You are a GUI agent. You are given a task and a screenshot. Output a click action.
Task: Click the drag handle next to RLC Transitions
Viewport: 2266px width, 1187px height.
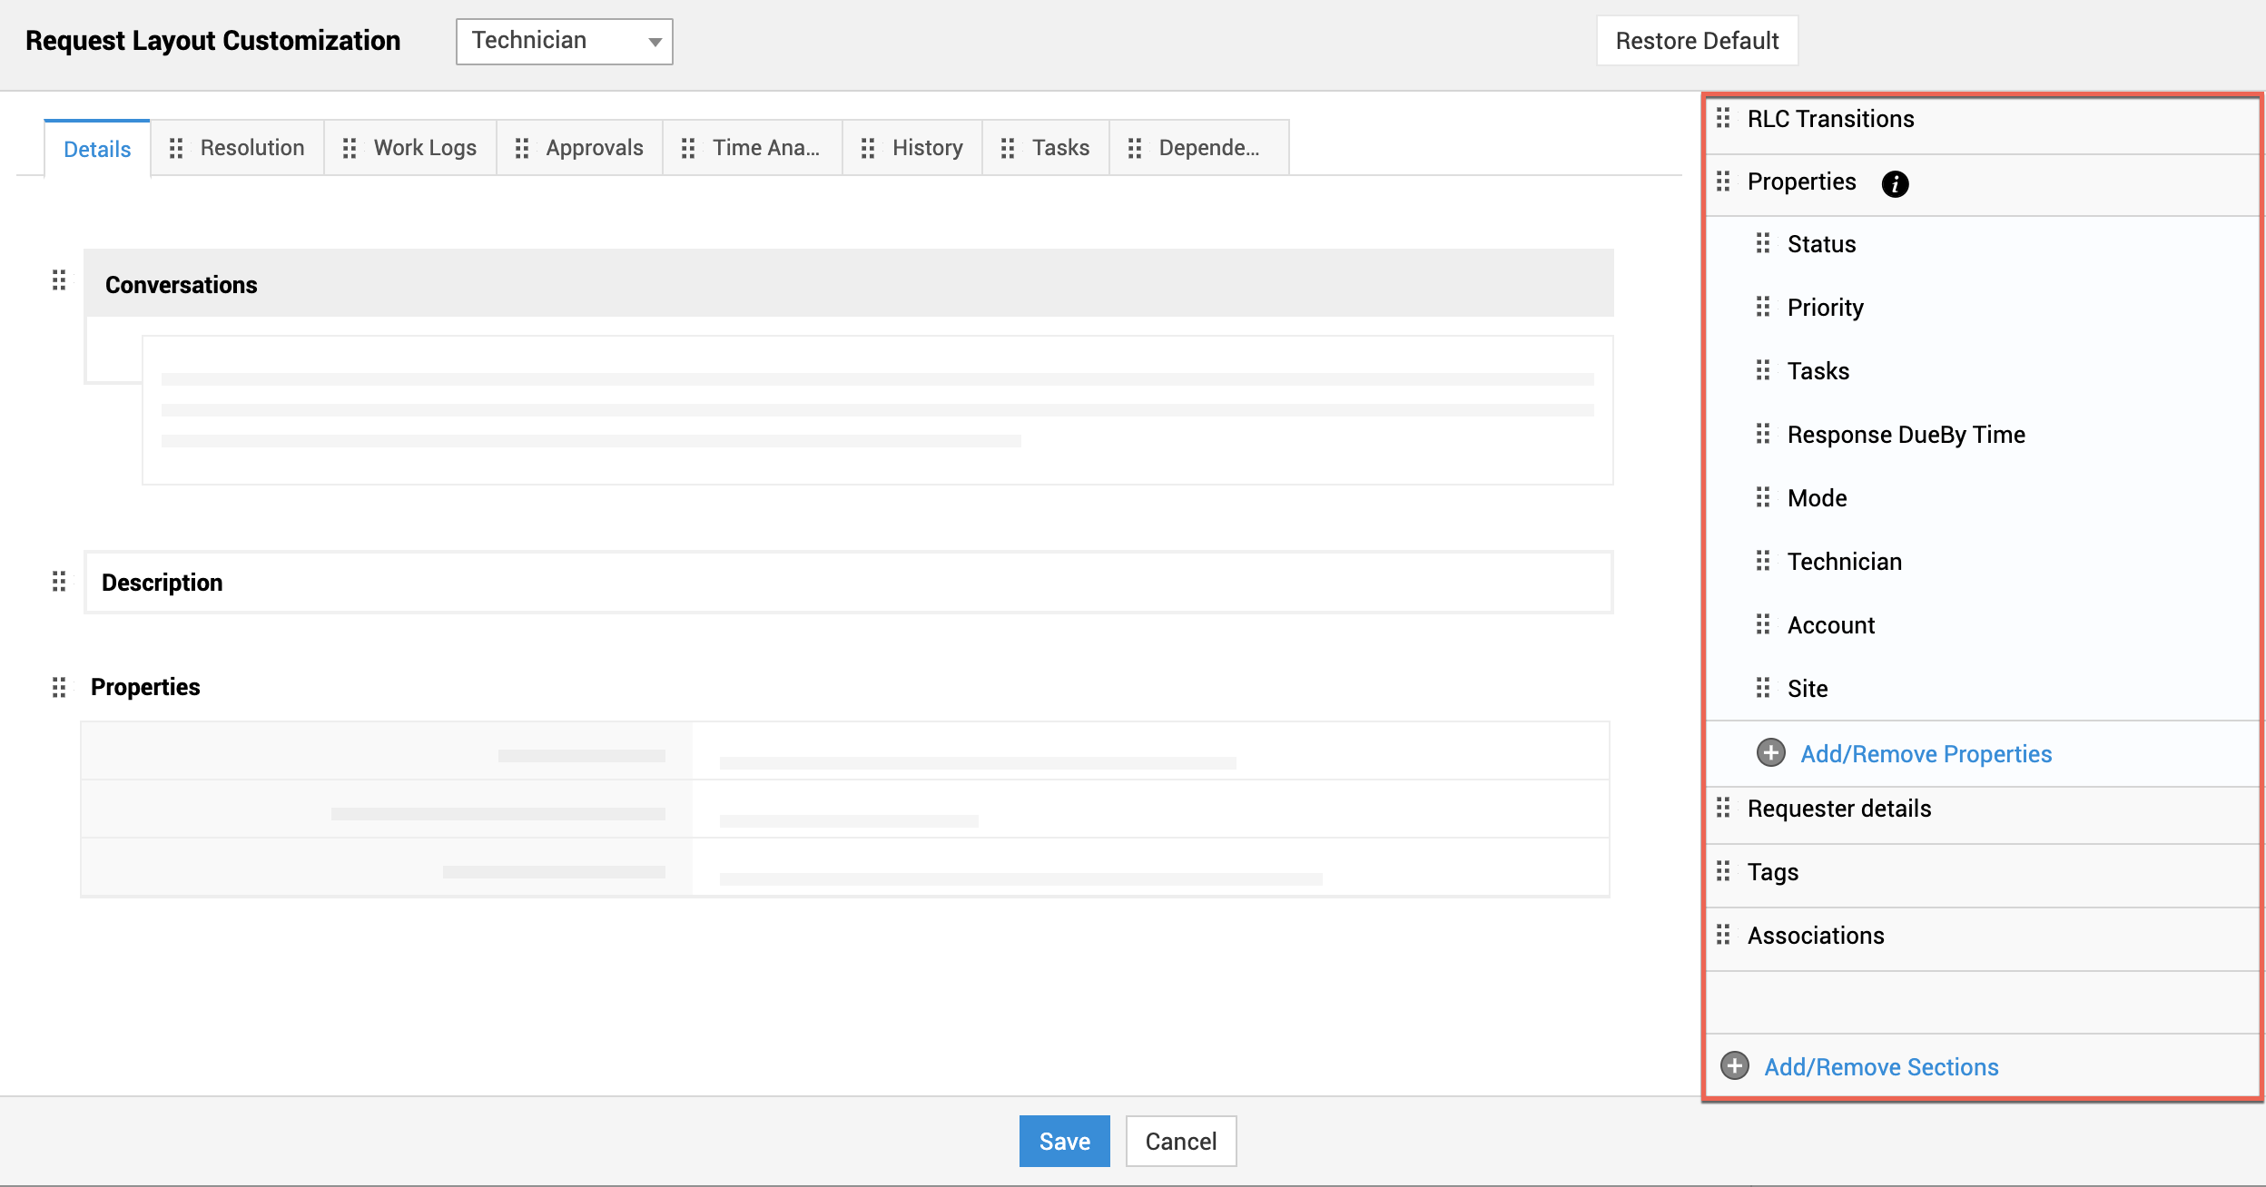coord(1723,118)
